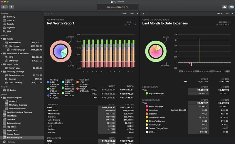Select the Money Market account icon
Screen dimensions: 235x144
click(6, 42)
